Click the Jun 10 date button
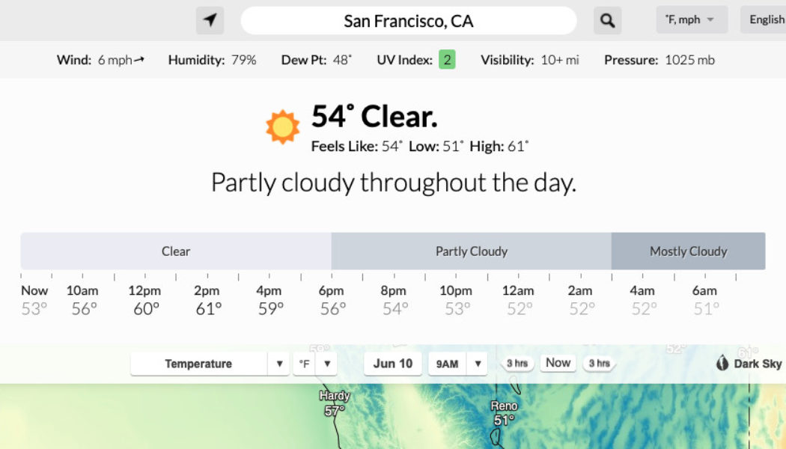Viewport: 786px width, 449px height. (392, 364)
